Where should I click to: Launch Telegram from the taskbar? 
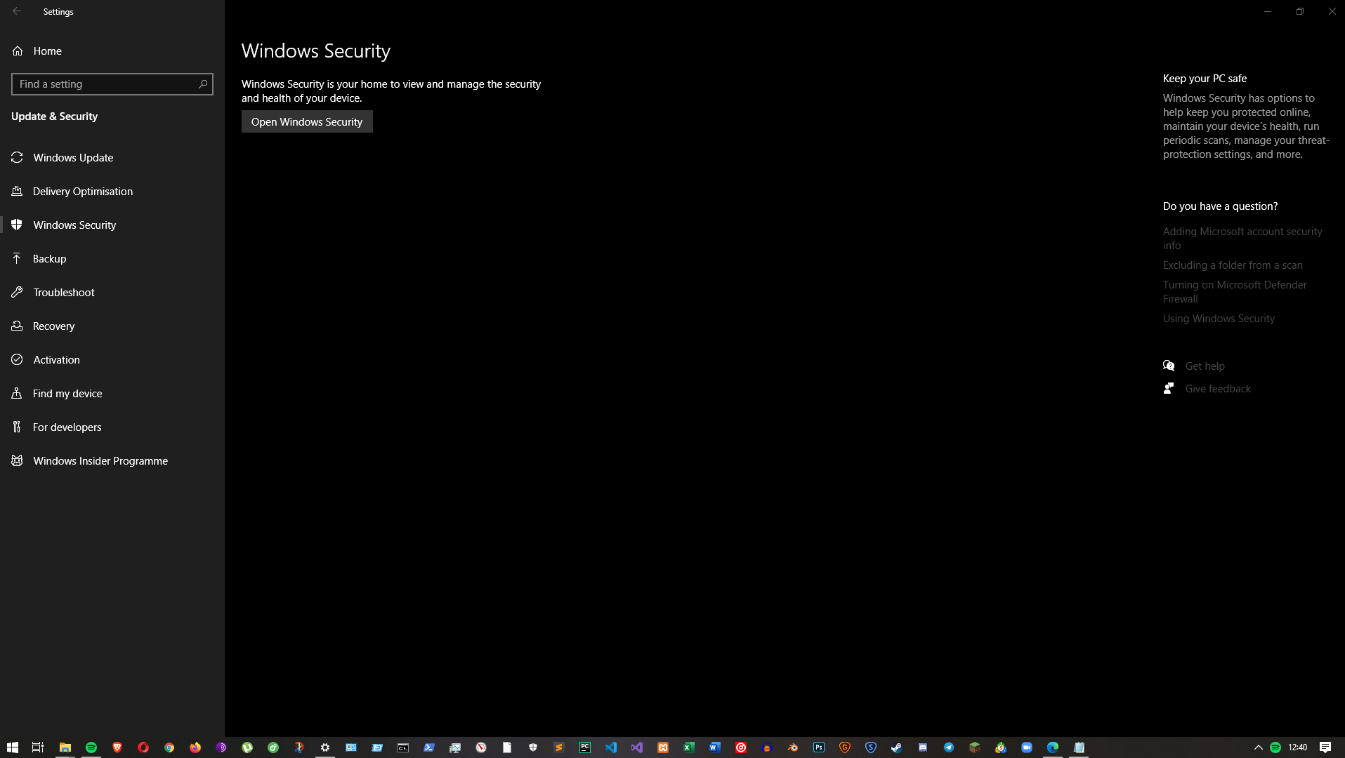click(948, 747)
